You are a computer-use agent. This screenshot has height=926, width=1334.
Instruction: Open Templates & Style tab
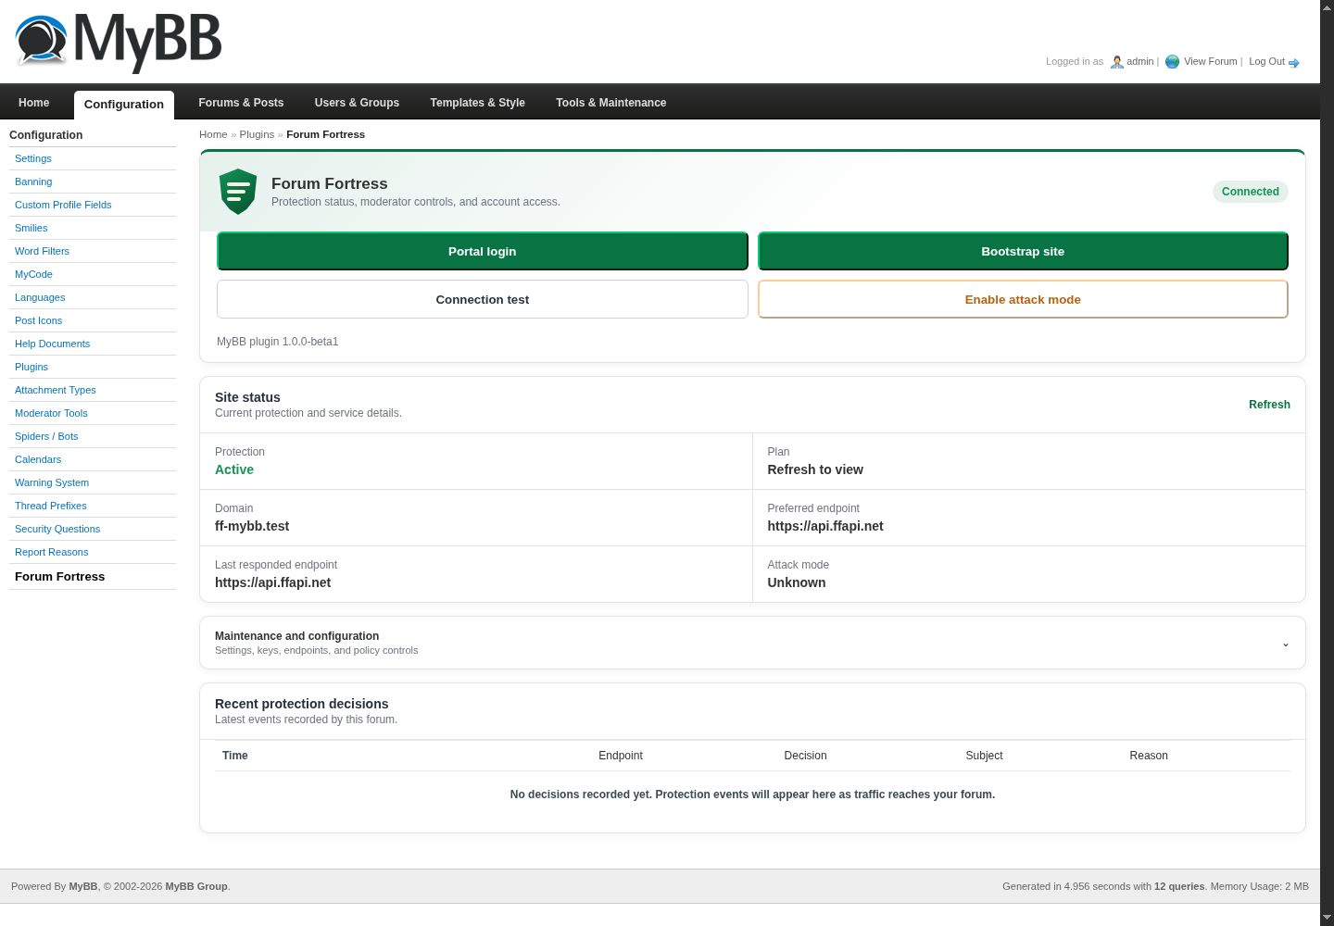pyautogui.click(x=477, y=103)
